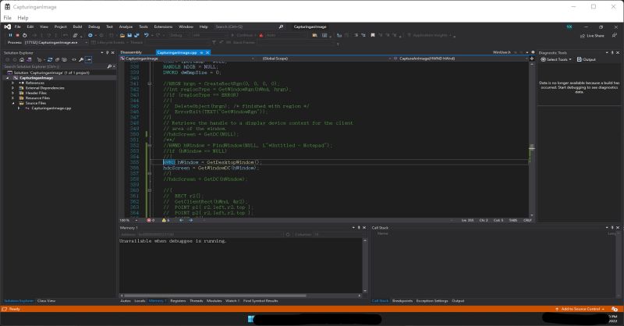
Task: Open the CaptureAnImage(HWND hWnd) member dropdown
Action: [x=462, y=58]
